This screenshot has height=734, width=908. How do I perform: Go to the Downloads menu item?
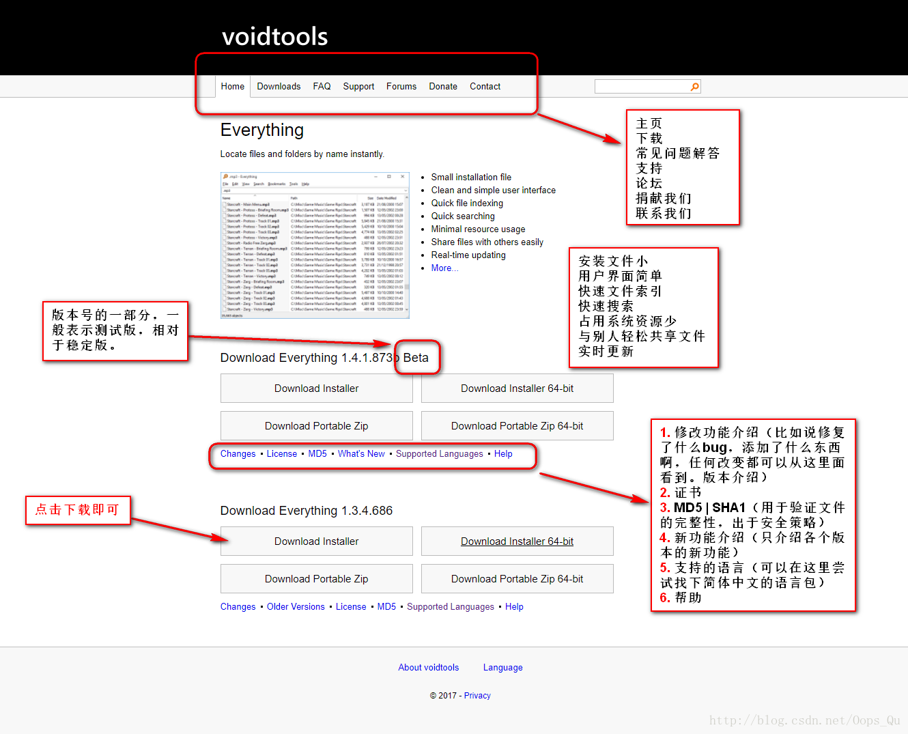click(x=279, y=87)
